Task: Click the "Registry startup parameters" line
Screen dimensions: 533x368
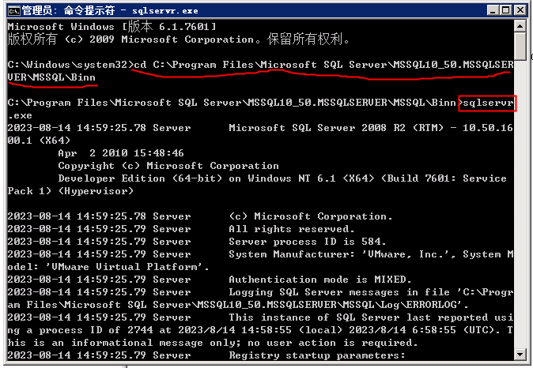Action: 316,355
